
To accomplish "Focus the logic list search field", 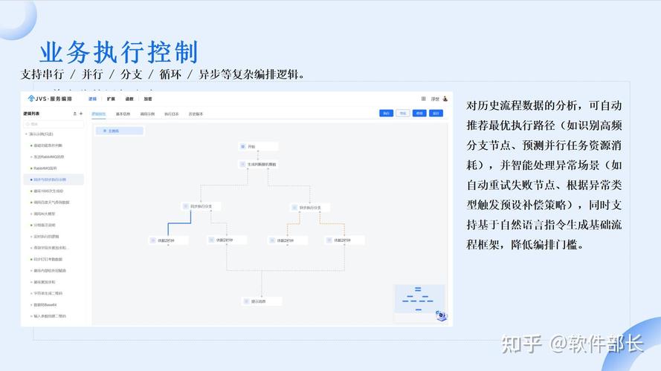I will [x=54, y=124].
